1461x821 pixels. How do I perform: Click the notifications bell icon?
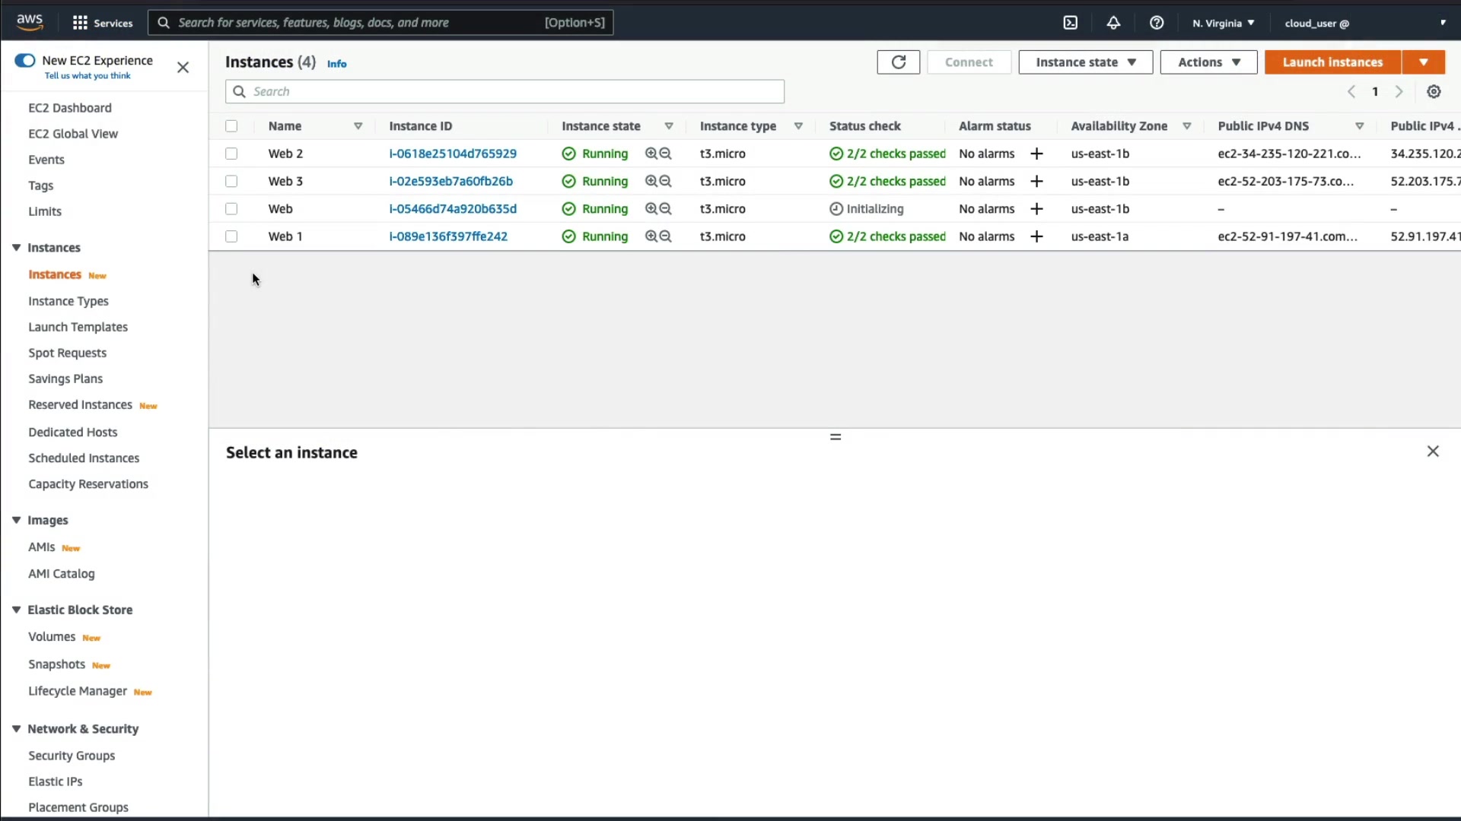click(1113, 23)
